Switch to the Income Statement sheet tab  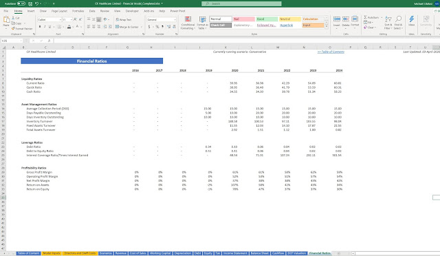click(x=235, y=253)
